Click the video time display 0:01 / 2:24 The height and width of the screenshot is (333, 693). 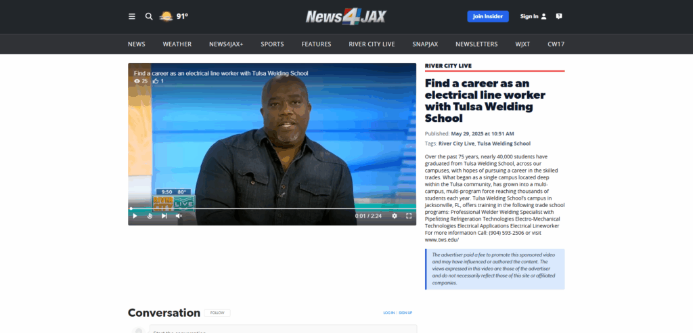tap(368, 216)
